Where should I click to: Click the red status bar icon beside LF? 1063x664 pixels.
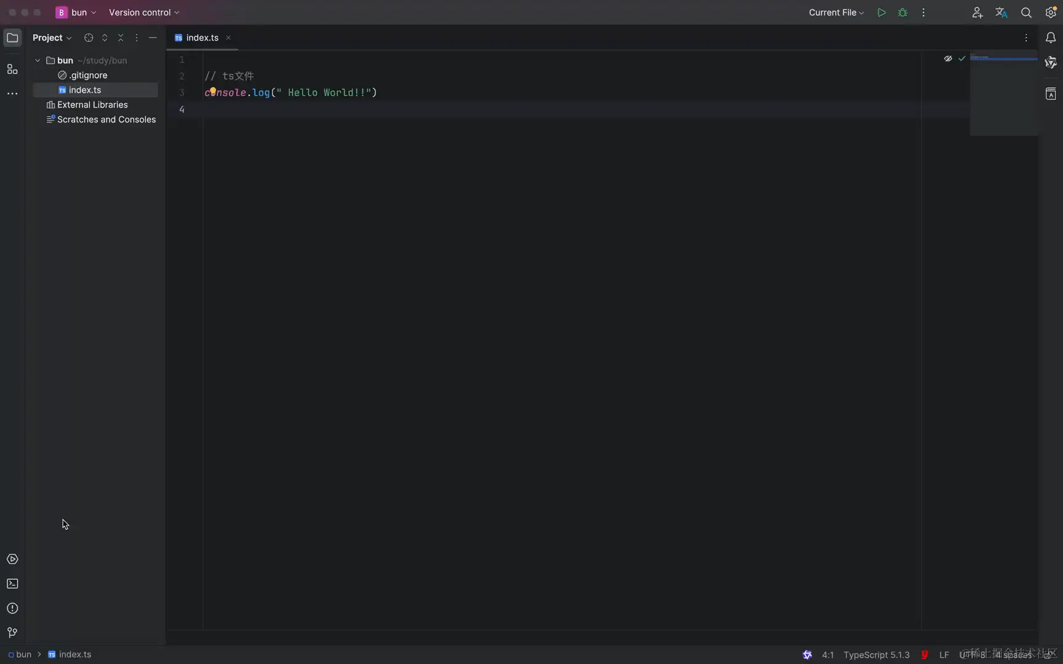pos(925,655)
